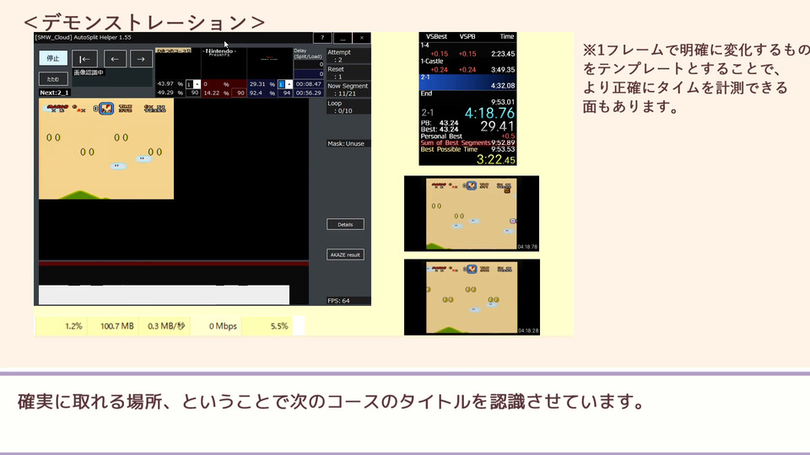Open the Details button
The image size is (810, 455).
[345, 224]
